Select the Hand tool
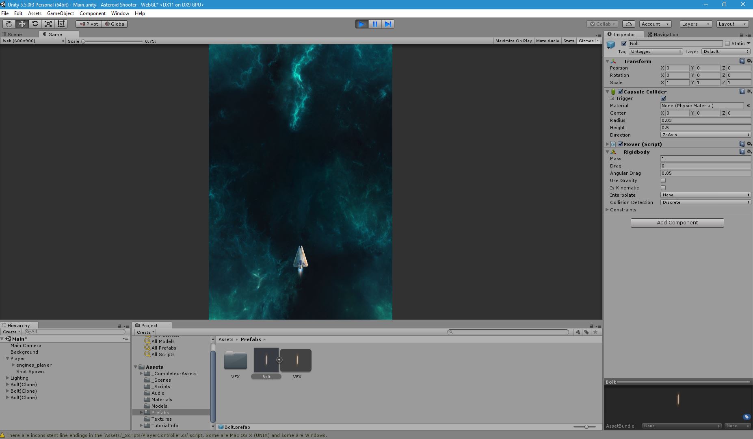This screenshot has width=753, height=439. click(x=9, y=24)
